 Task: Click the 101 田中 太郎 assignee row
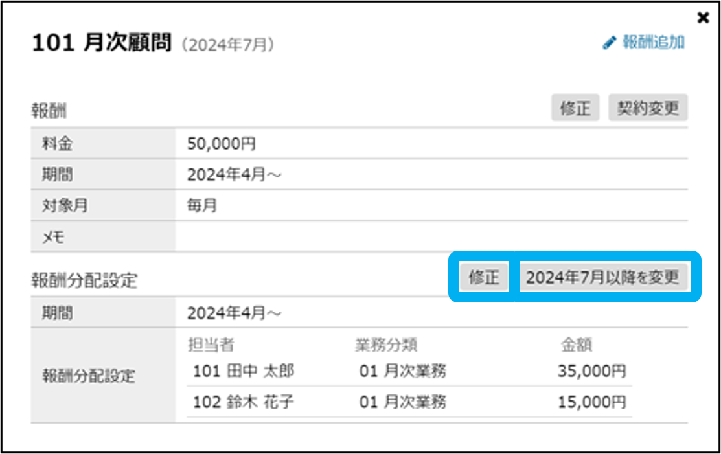tap(244, 371)
